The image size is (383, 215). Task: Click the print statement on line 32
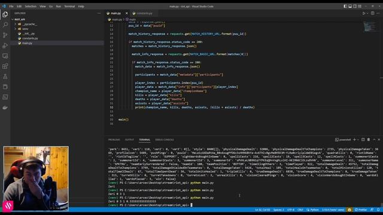tap(194, 107)
